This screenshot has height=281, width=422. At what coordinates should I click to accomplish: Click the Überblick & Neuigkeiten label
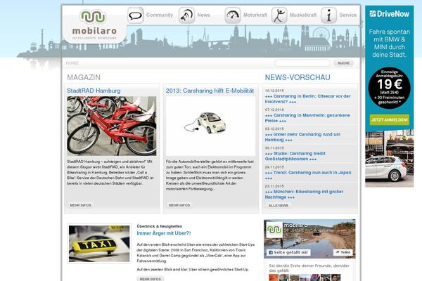pos(160,226)
